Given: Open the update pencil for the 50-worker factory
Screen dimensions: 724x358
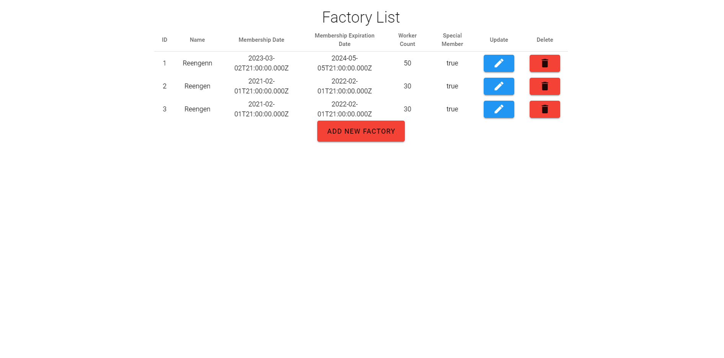Looking at the screenshot, I should pyautogui.click(x=499, y=63).
